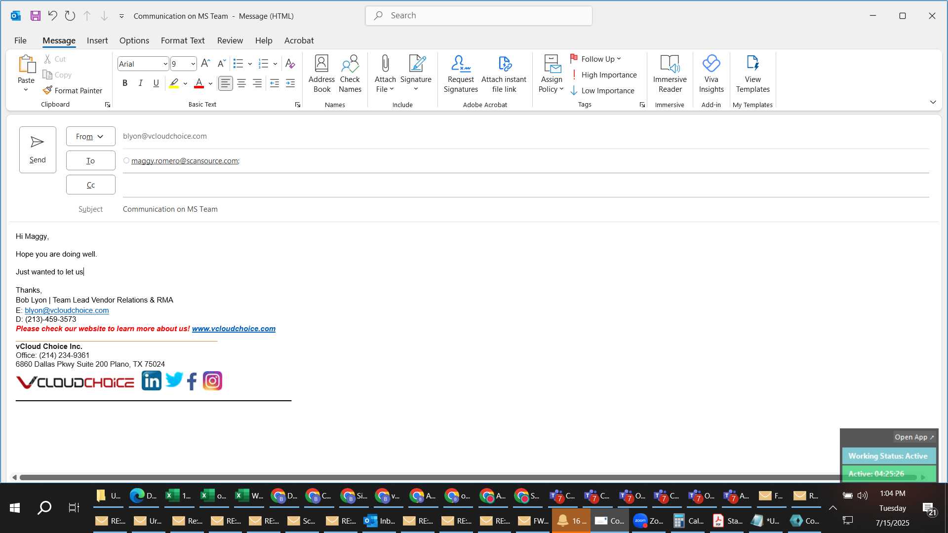Center align the paragraph
This screenshot has height=533, width=948.
[x=241, y=83]
